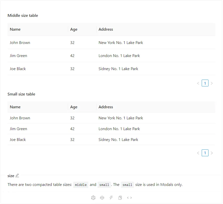Go to previous page in small table
The height and width of the screenshot is (204, 223).
click(198, 153)
